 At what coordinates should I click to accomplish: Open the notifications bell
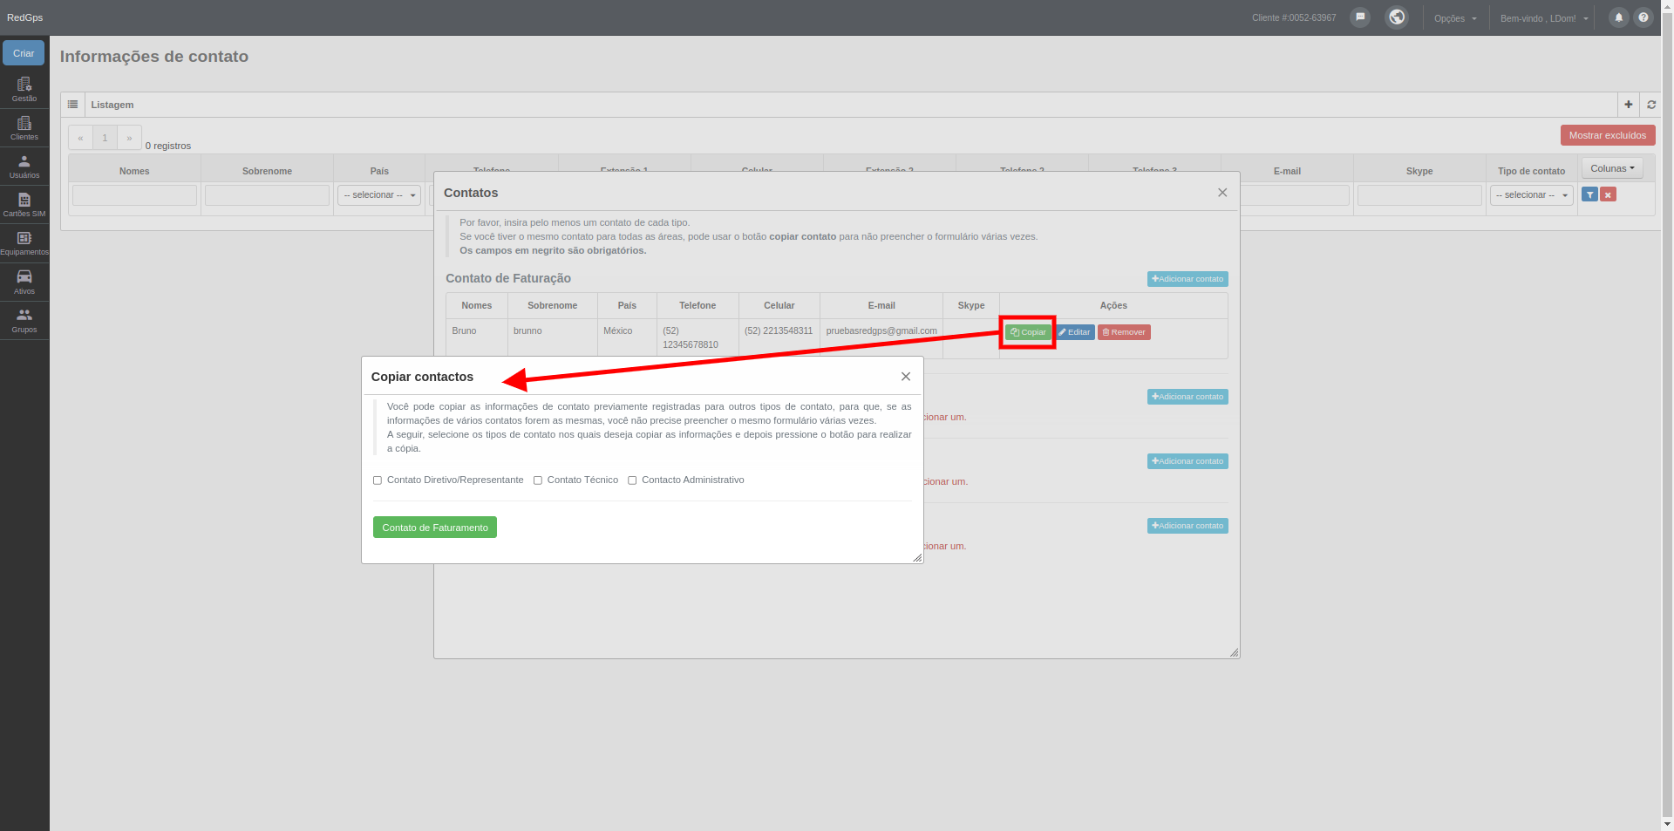pyautogui.click(x=1619, y=17)
